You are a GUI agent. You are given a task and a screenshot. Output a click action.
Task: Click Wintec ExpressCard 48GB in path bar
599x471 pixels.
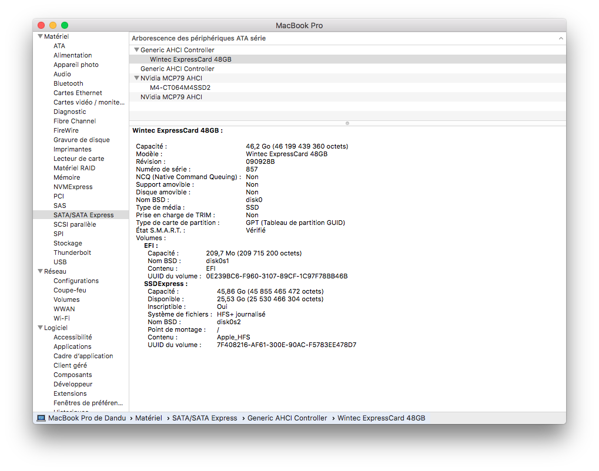point(382,418)
